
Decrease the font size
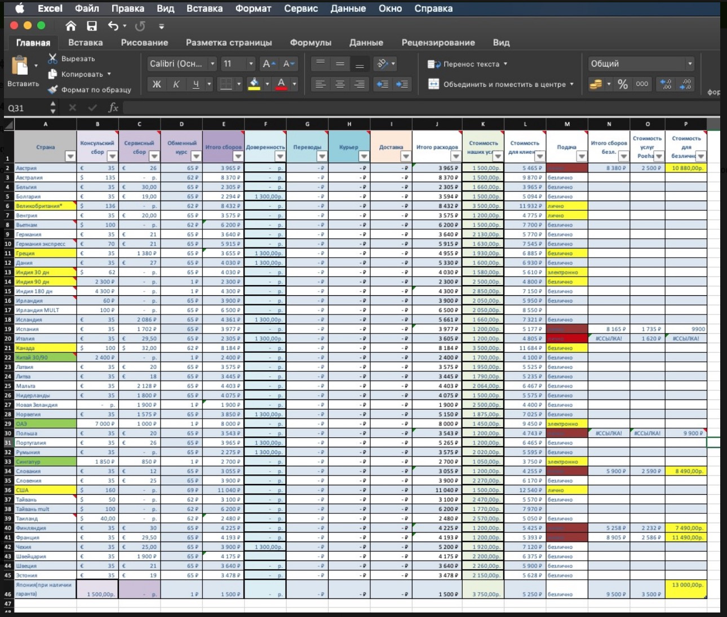(x=289, y=64)
